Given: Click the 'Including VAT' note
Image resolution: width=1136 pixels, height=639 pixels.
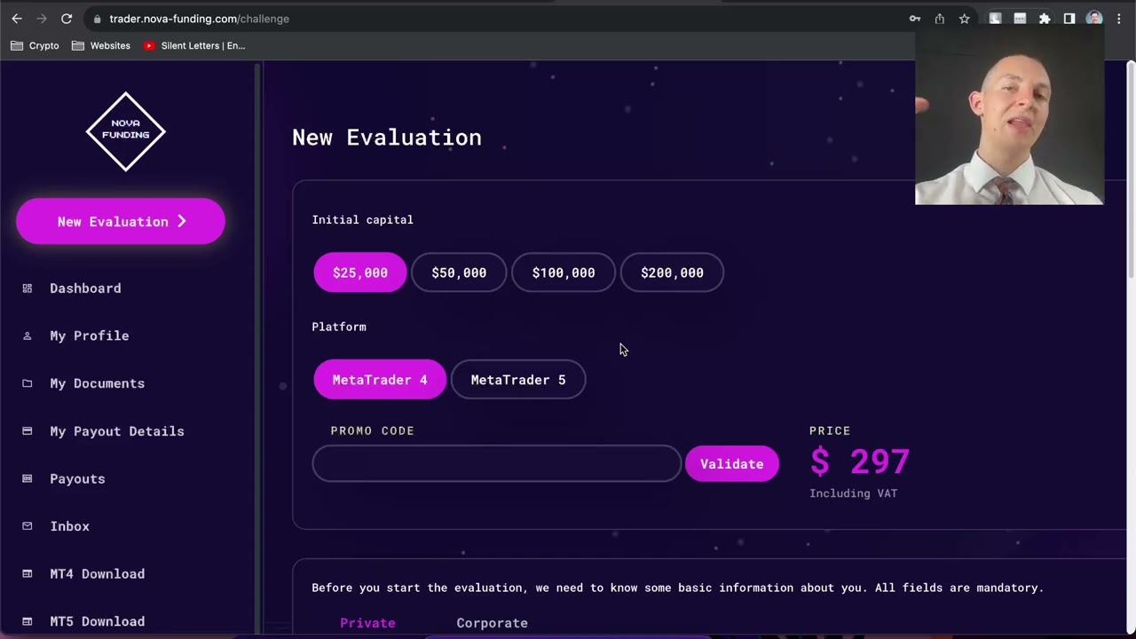Looking at the screenshot, I should (853, 493).
